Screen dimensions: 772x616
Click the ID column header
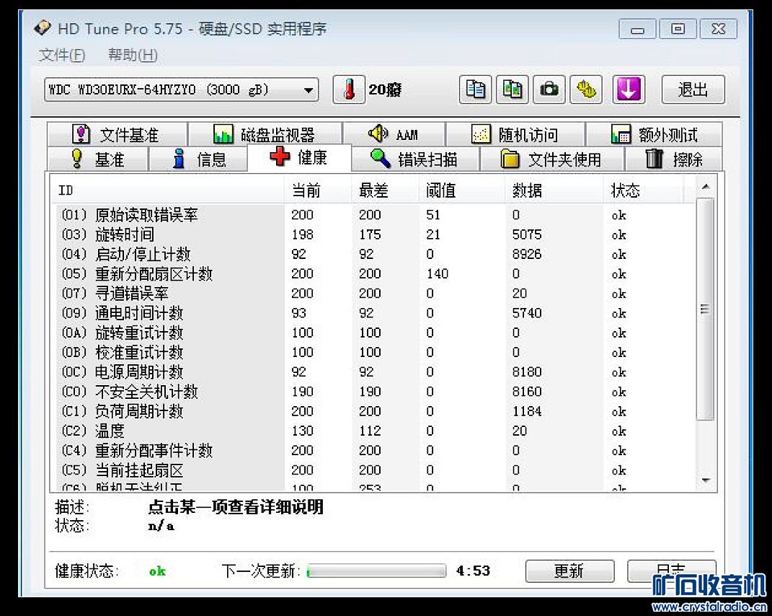pos(167,190)
